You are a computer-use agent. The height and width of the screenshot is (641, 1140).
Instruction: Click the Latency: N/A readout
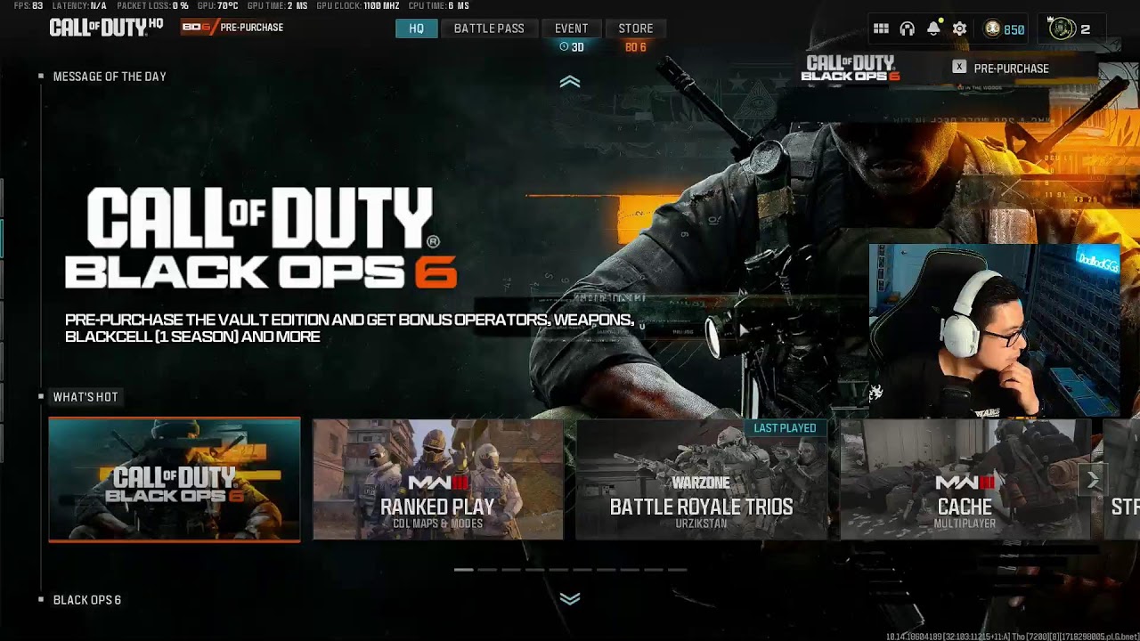[x=79, y=6]
